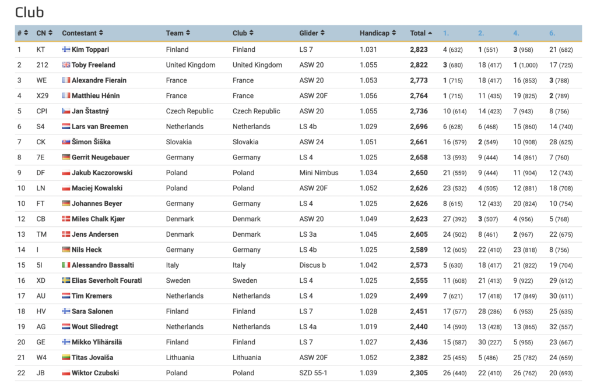The height and width of the screenshot is (384, 597).
Task: Open task 4 results column link
Action: [x=516, y=33]
